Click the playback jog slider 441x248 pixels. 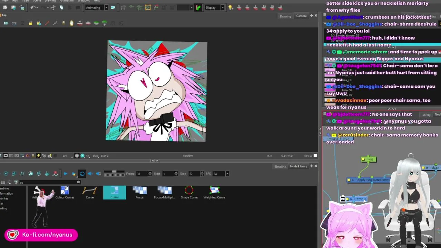coord(114,174)
